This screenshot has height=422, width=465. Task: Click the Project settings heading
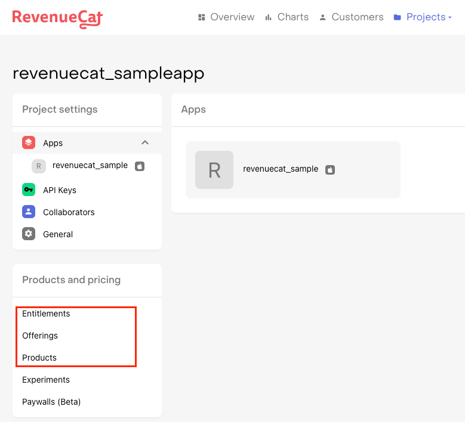point(60,109)
